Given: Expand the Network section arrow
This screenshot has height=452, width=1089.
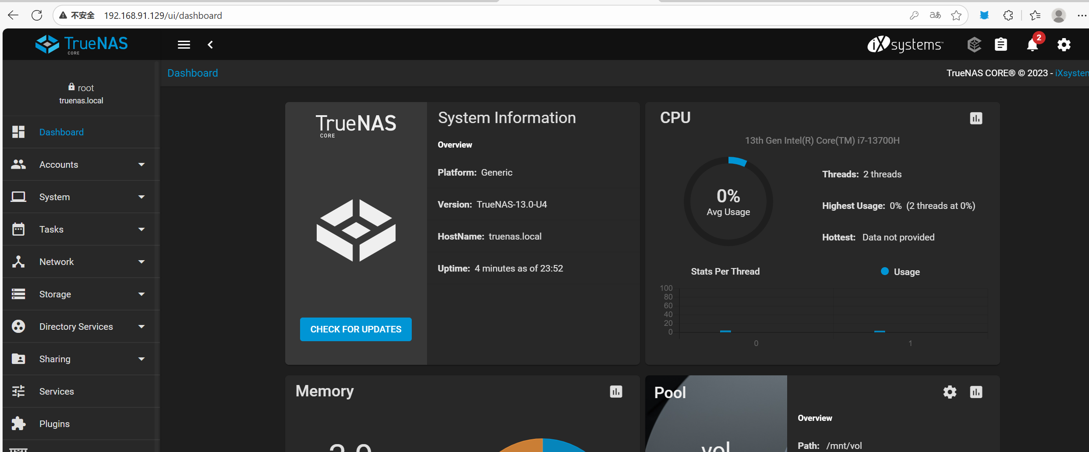Looking at the screenshot, I should [141, 262].
